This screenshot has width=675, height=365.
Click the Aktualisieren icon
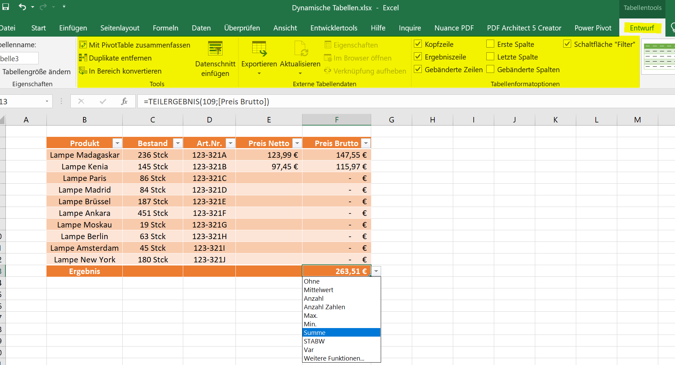pos(301,48)
